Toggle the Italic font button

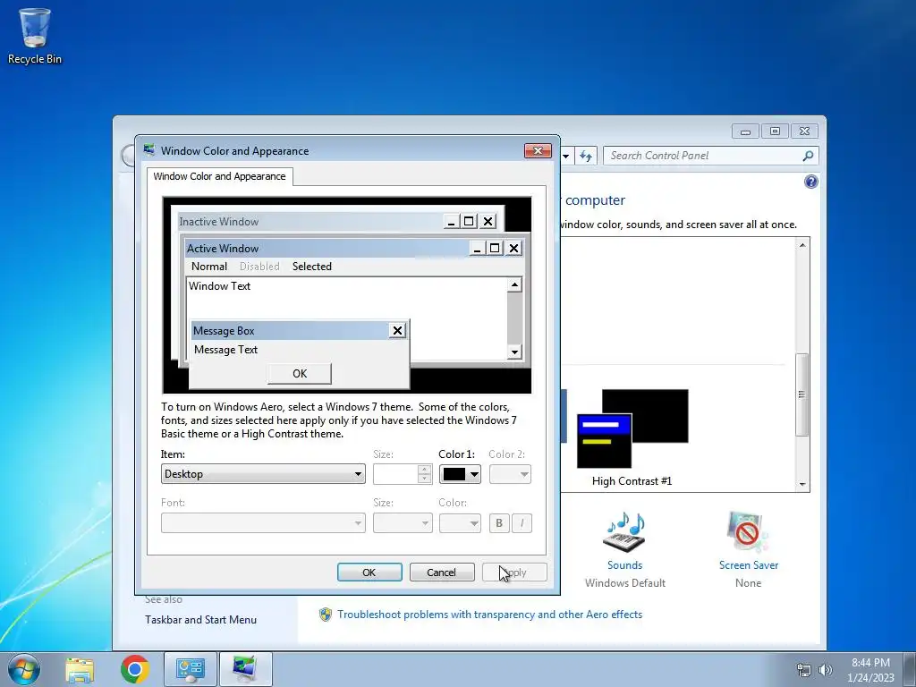tap(522, 522)
